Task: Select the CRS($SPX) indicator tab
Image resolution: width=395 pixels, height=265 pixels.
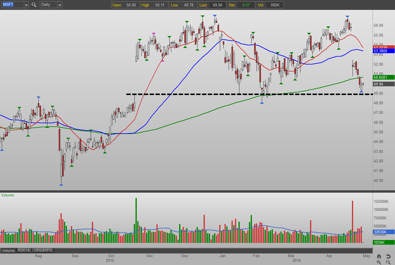Action: click(43, 250)
